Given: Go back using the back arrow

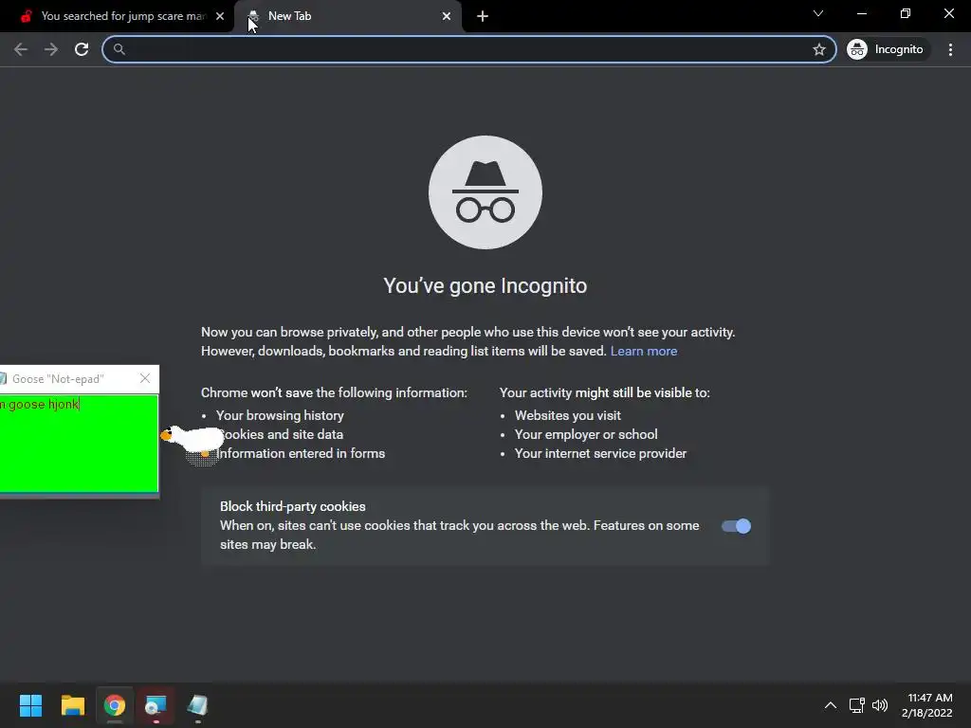Looking at the screenshot, I should tap(21, 49).
